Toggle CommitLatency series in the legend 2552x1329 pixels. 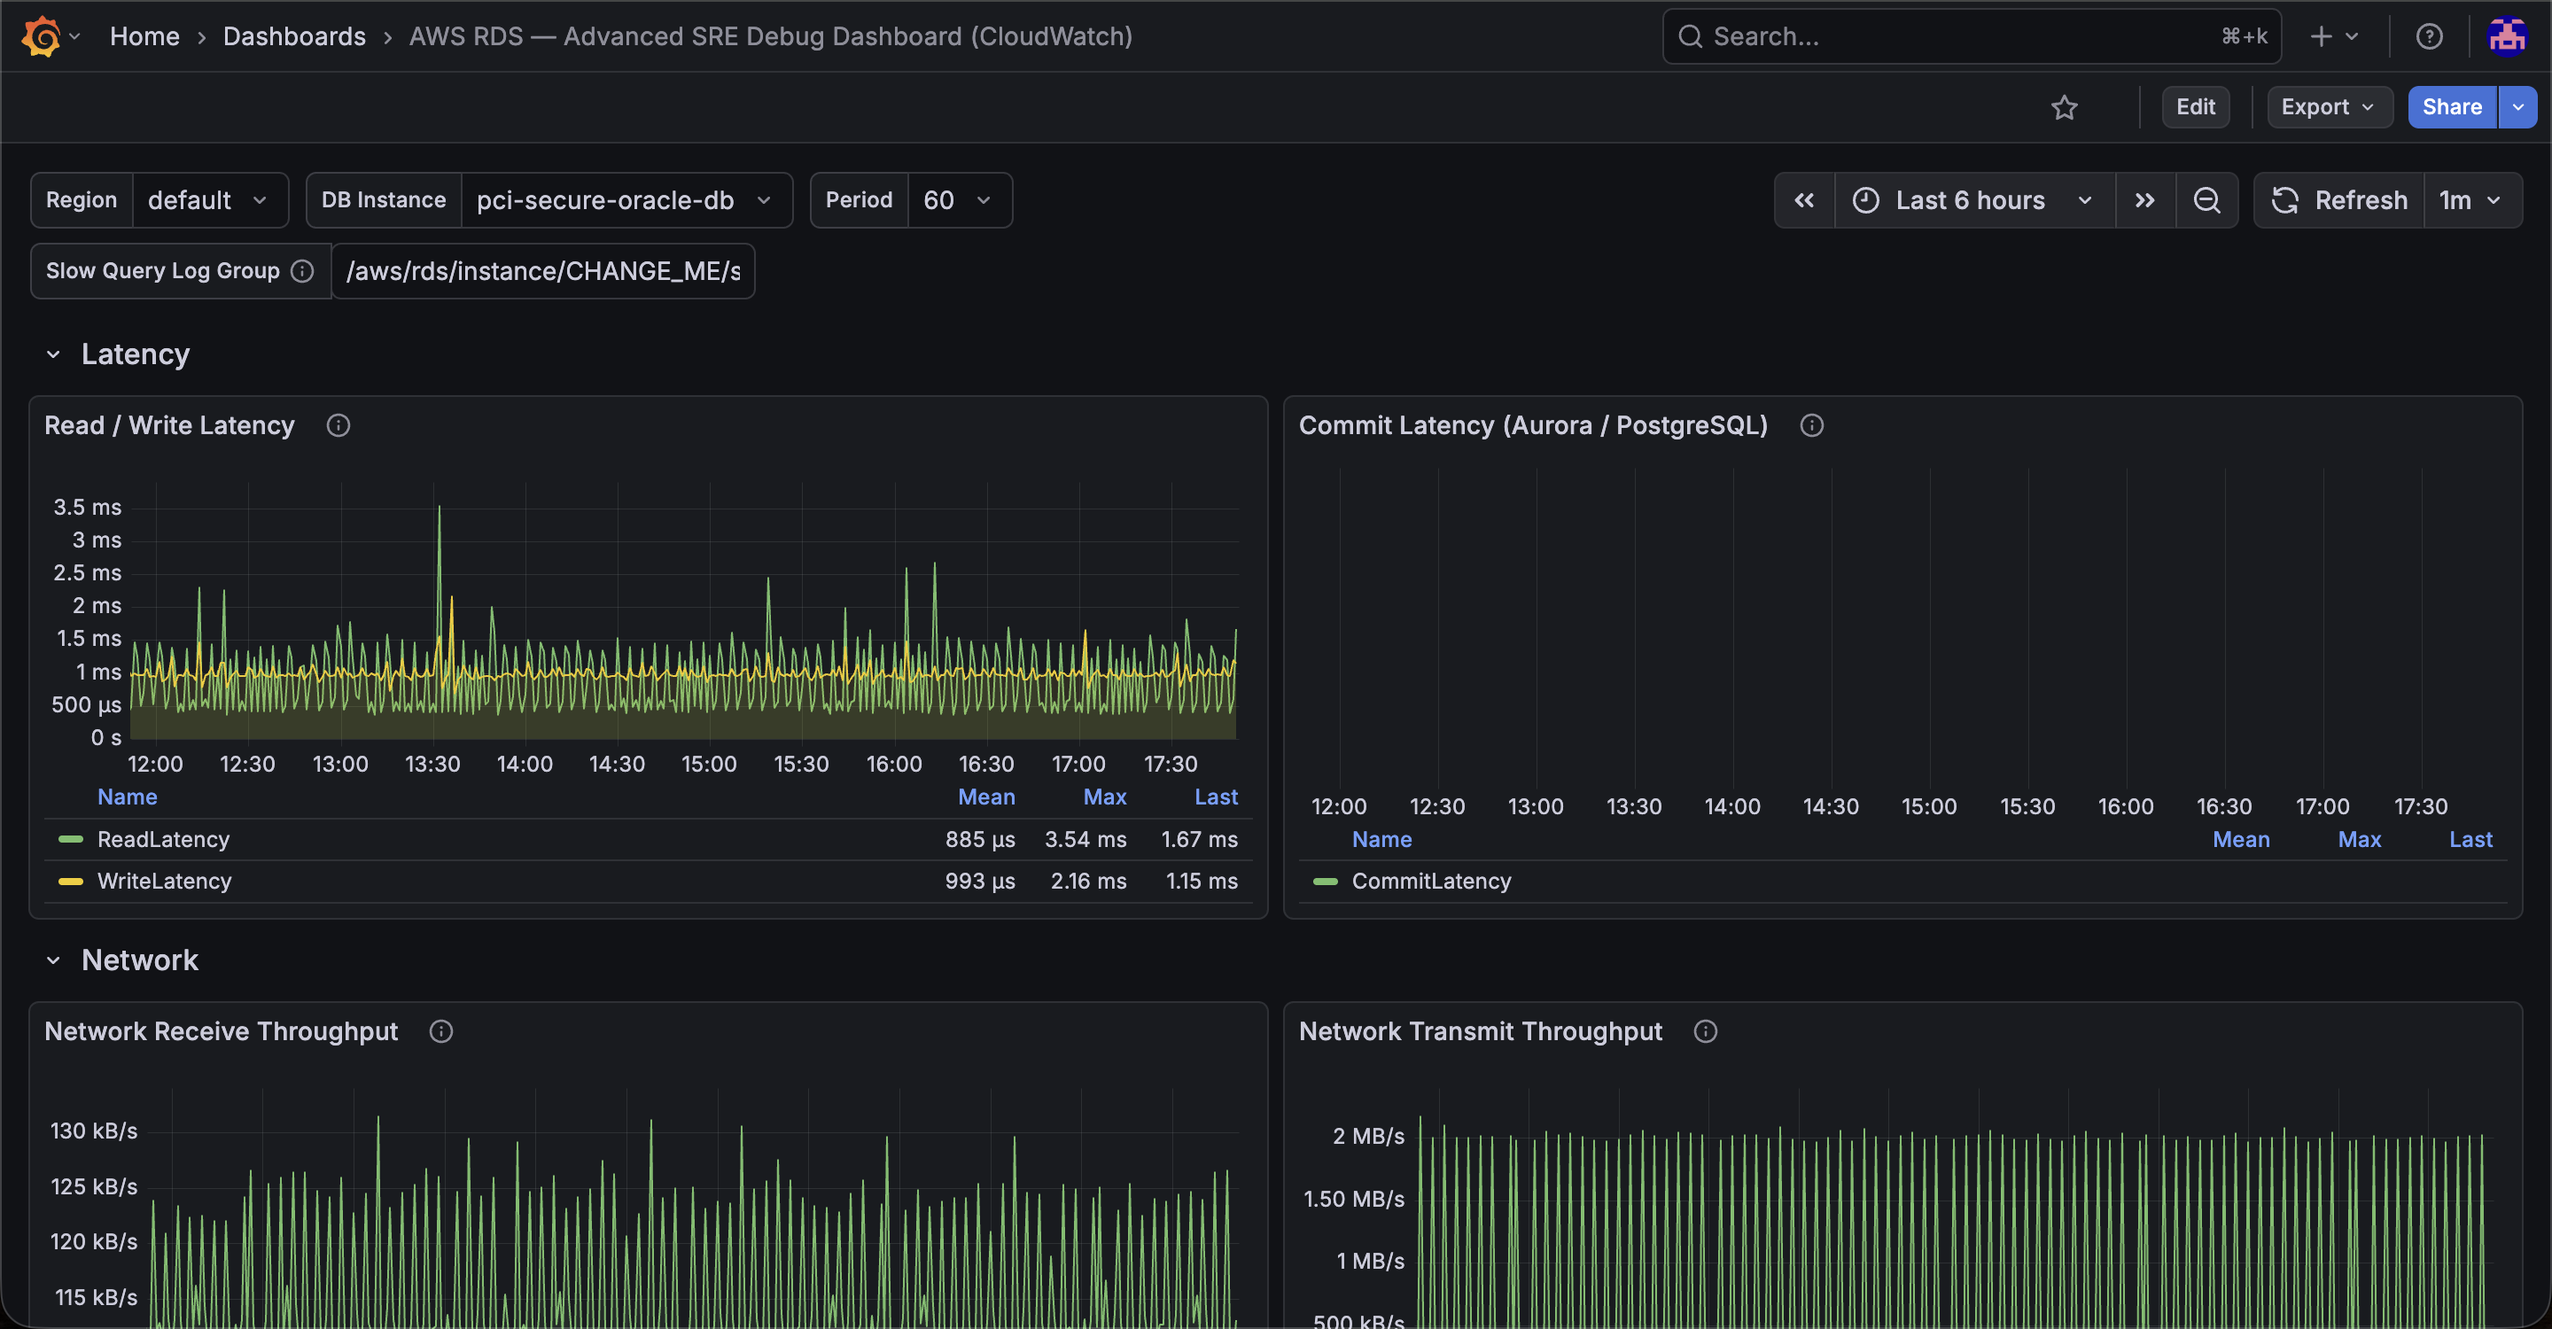pyautogui.click(x=1430, y=882)
